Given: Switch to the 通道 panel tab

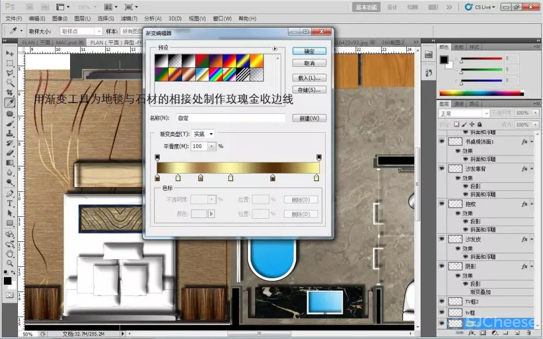Looking at the screenshot, I should coord(459,104).
